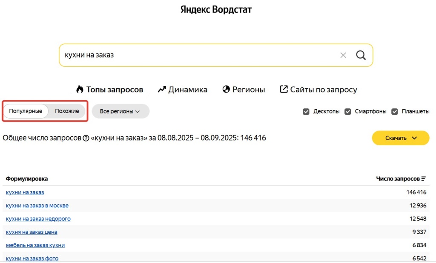This screenshot has width=436, height=263.
Task: Open the кухня на заказ цена link
Action: pos(32,232)
